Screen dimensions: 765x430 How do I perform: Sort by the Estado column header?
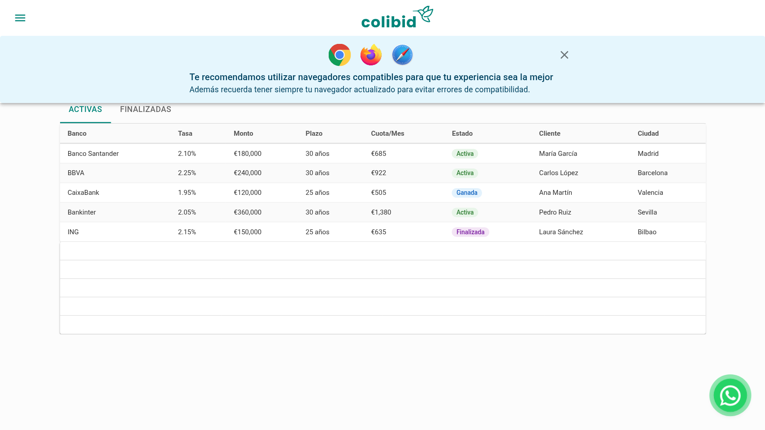462,133
